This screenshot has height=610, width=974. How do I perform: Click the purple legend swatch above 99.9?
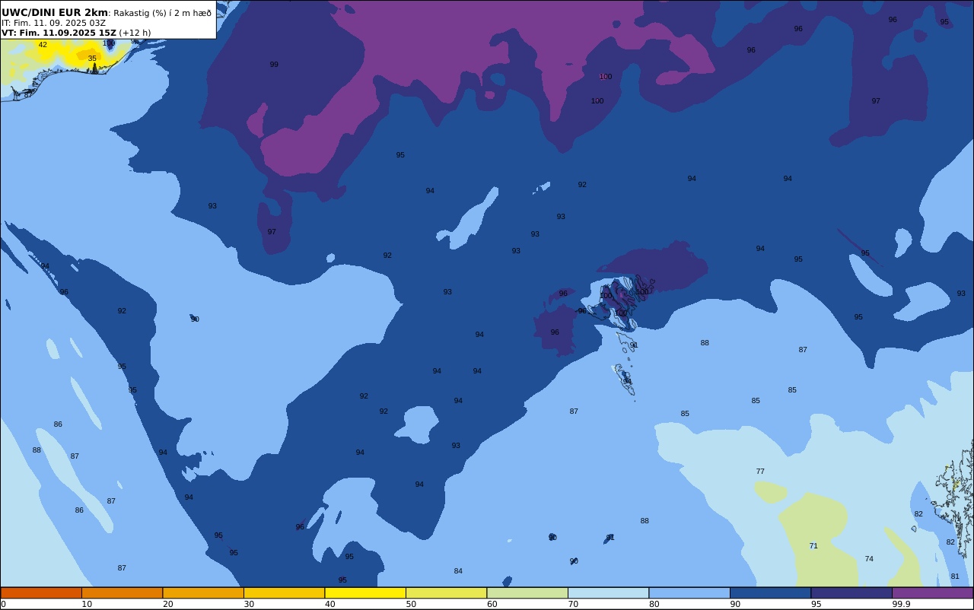(932, 593)
